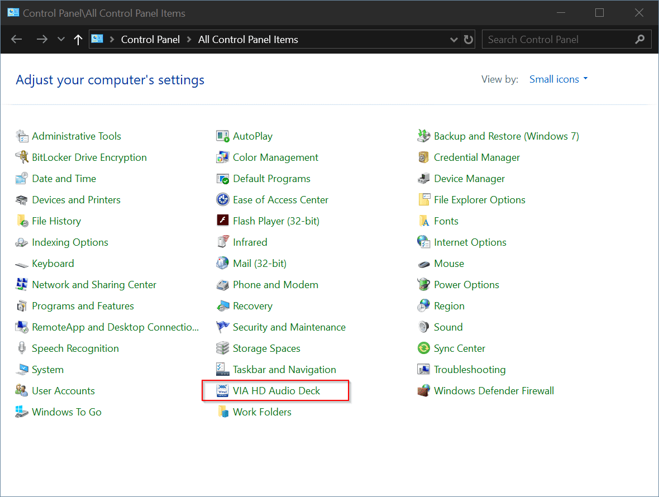Open Programs and Features

coord(84,305)
